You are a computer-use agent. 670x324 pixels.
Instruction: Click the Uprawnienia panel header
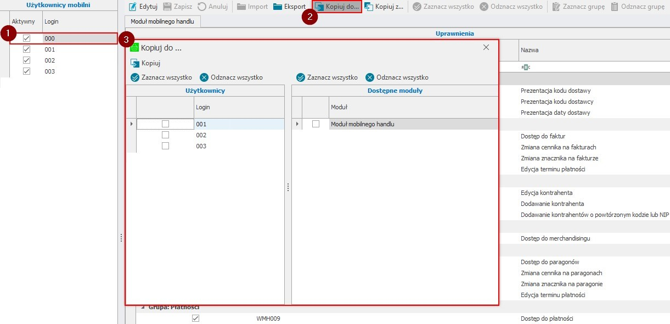(x=455, y=33)
